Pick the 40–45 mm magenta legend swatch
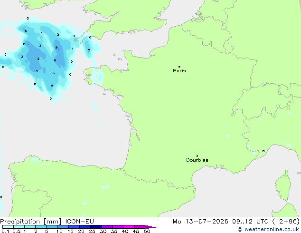 click(129, 227)
